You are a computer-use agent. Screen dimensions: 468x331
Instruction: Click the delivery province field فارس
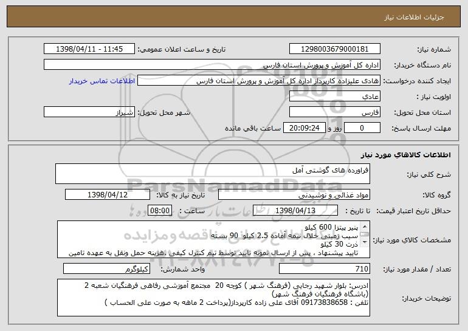[x=334, y=112]
